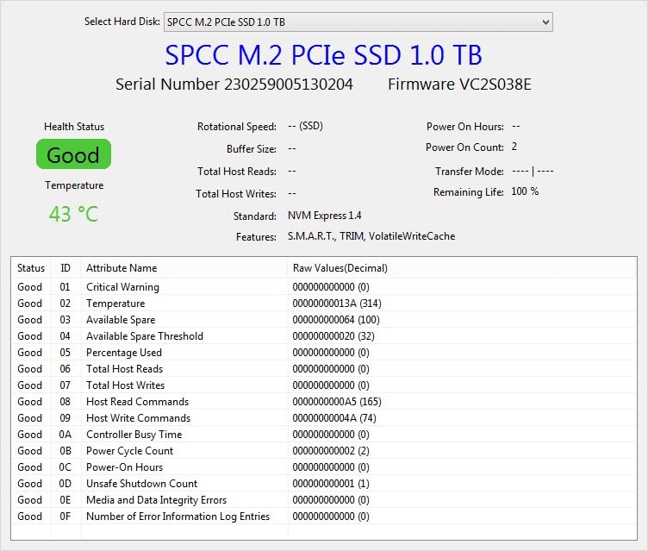Screen dimensions: 648x551
Task: Select the Total Host Reads table row
Action: tap(324, 368)
